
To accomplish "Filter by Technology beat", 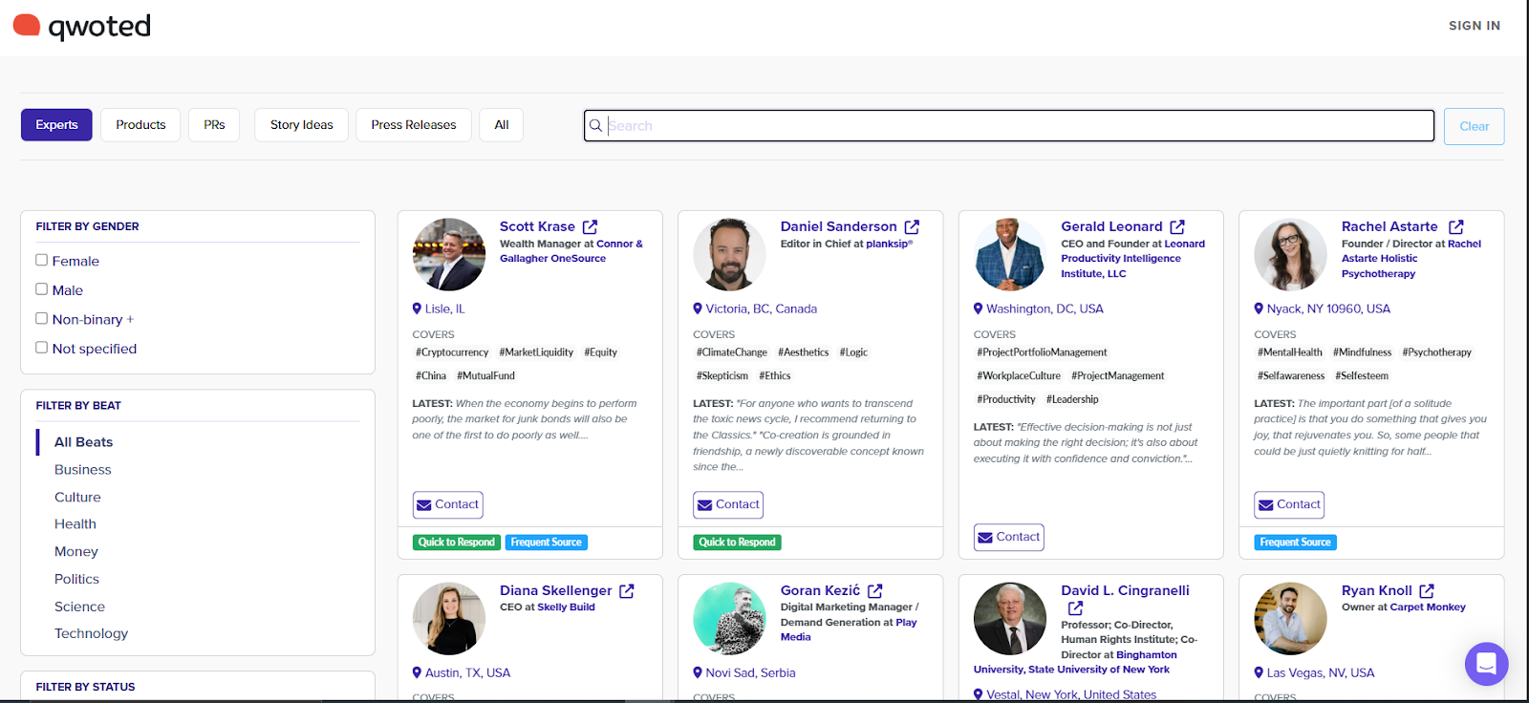I will pyautogui.click(x=91, y=634).
